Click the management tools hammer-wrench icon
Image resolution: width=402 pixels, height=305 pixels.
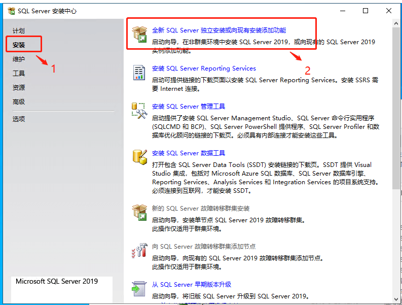139,111
